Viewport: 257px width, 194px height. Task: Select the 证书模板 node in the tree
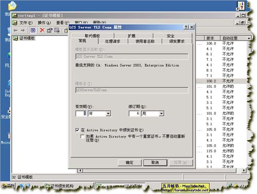pos(27,38)
